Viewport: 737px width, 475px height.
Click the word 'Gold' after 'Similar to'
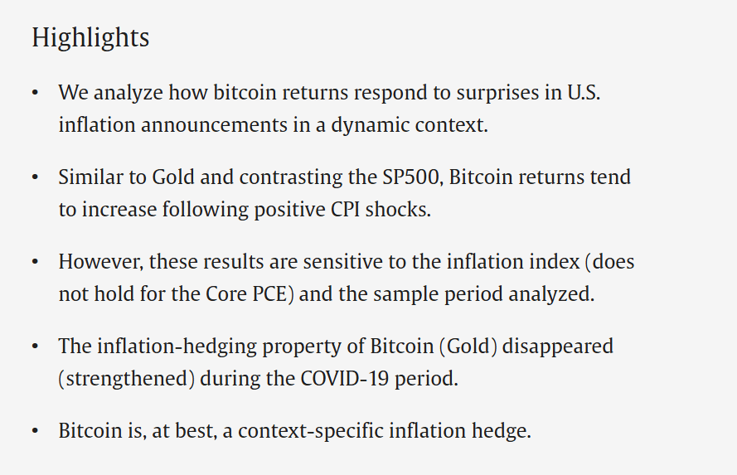click(173, 177)
